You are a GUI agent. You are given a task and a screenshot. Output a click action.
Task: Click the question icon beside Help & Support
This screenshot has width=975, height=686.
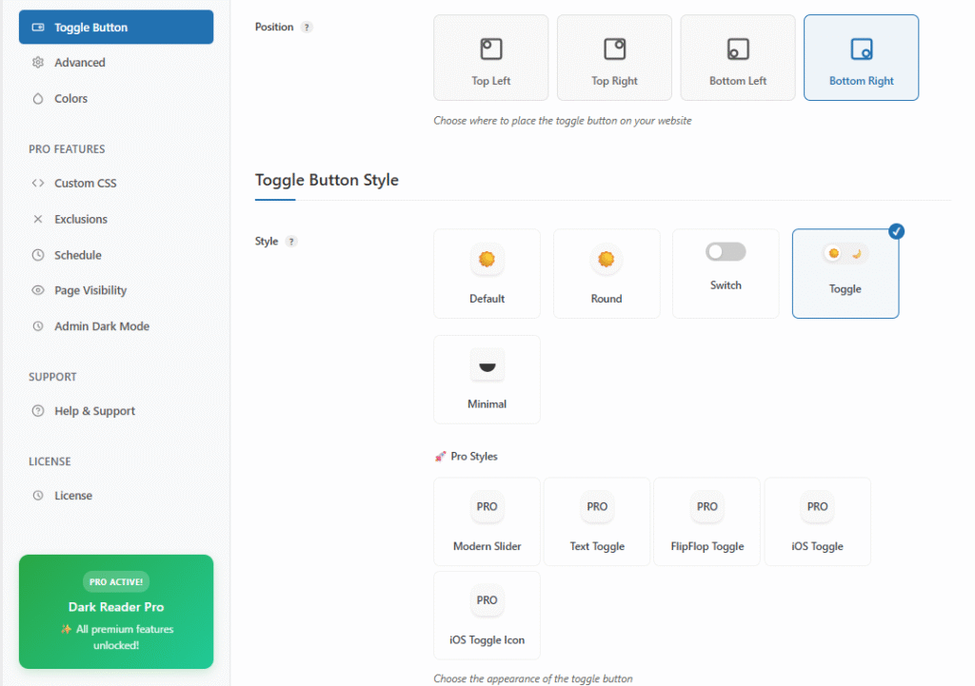click(x=38, y=411)
